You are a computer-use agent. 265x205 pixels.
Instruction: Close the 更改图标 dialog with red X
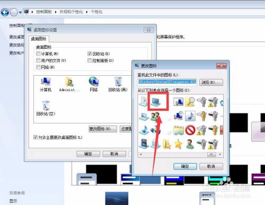tap(222, 66)
